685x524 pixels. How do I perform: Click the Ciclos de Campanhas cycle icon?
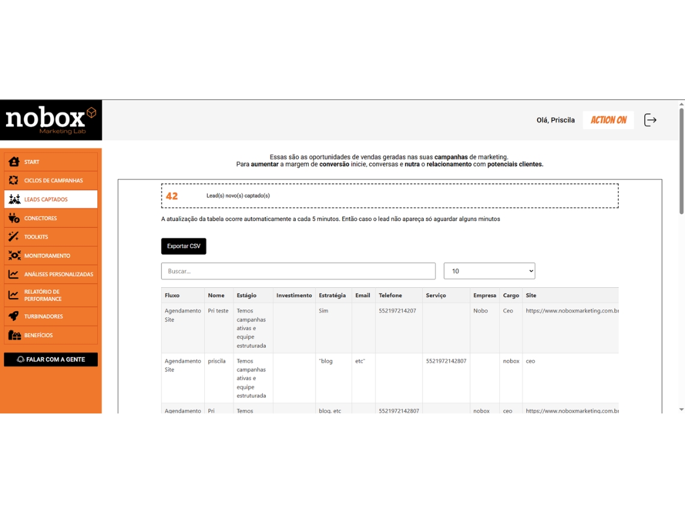click(14, 180)
